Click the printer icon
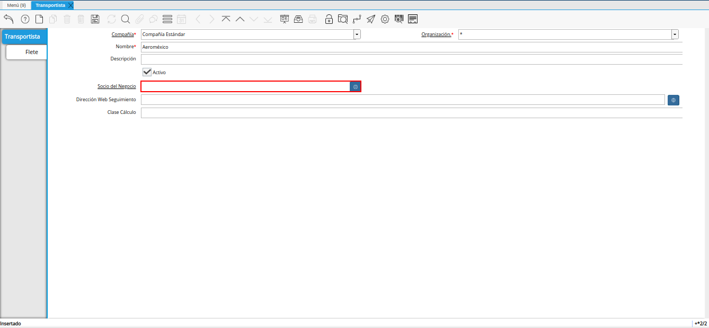This screenshot has width=709, height=328. (x=313, y=19)
